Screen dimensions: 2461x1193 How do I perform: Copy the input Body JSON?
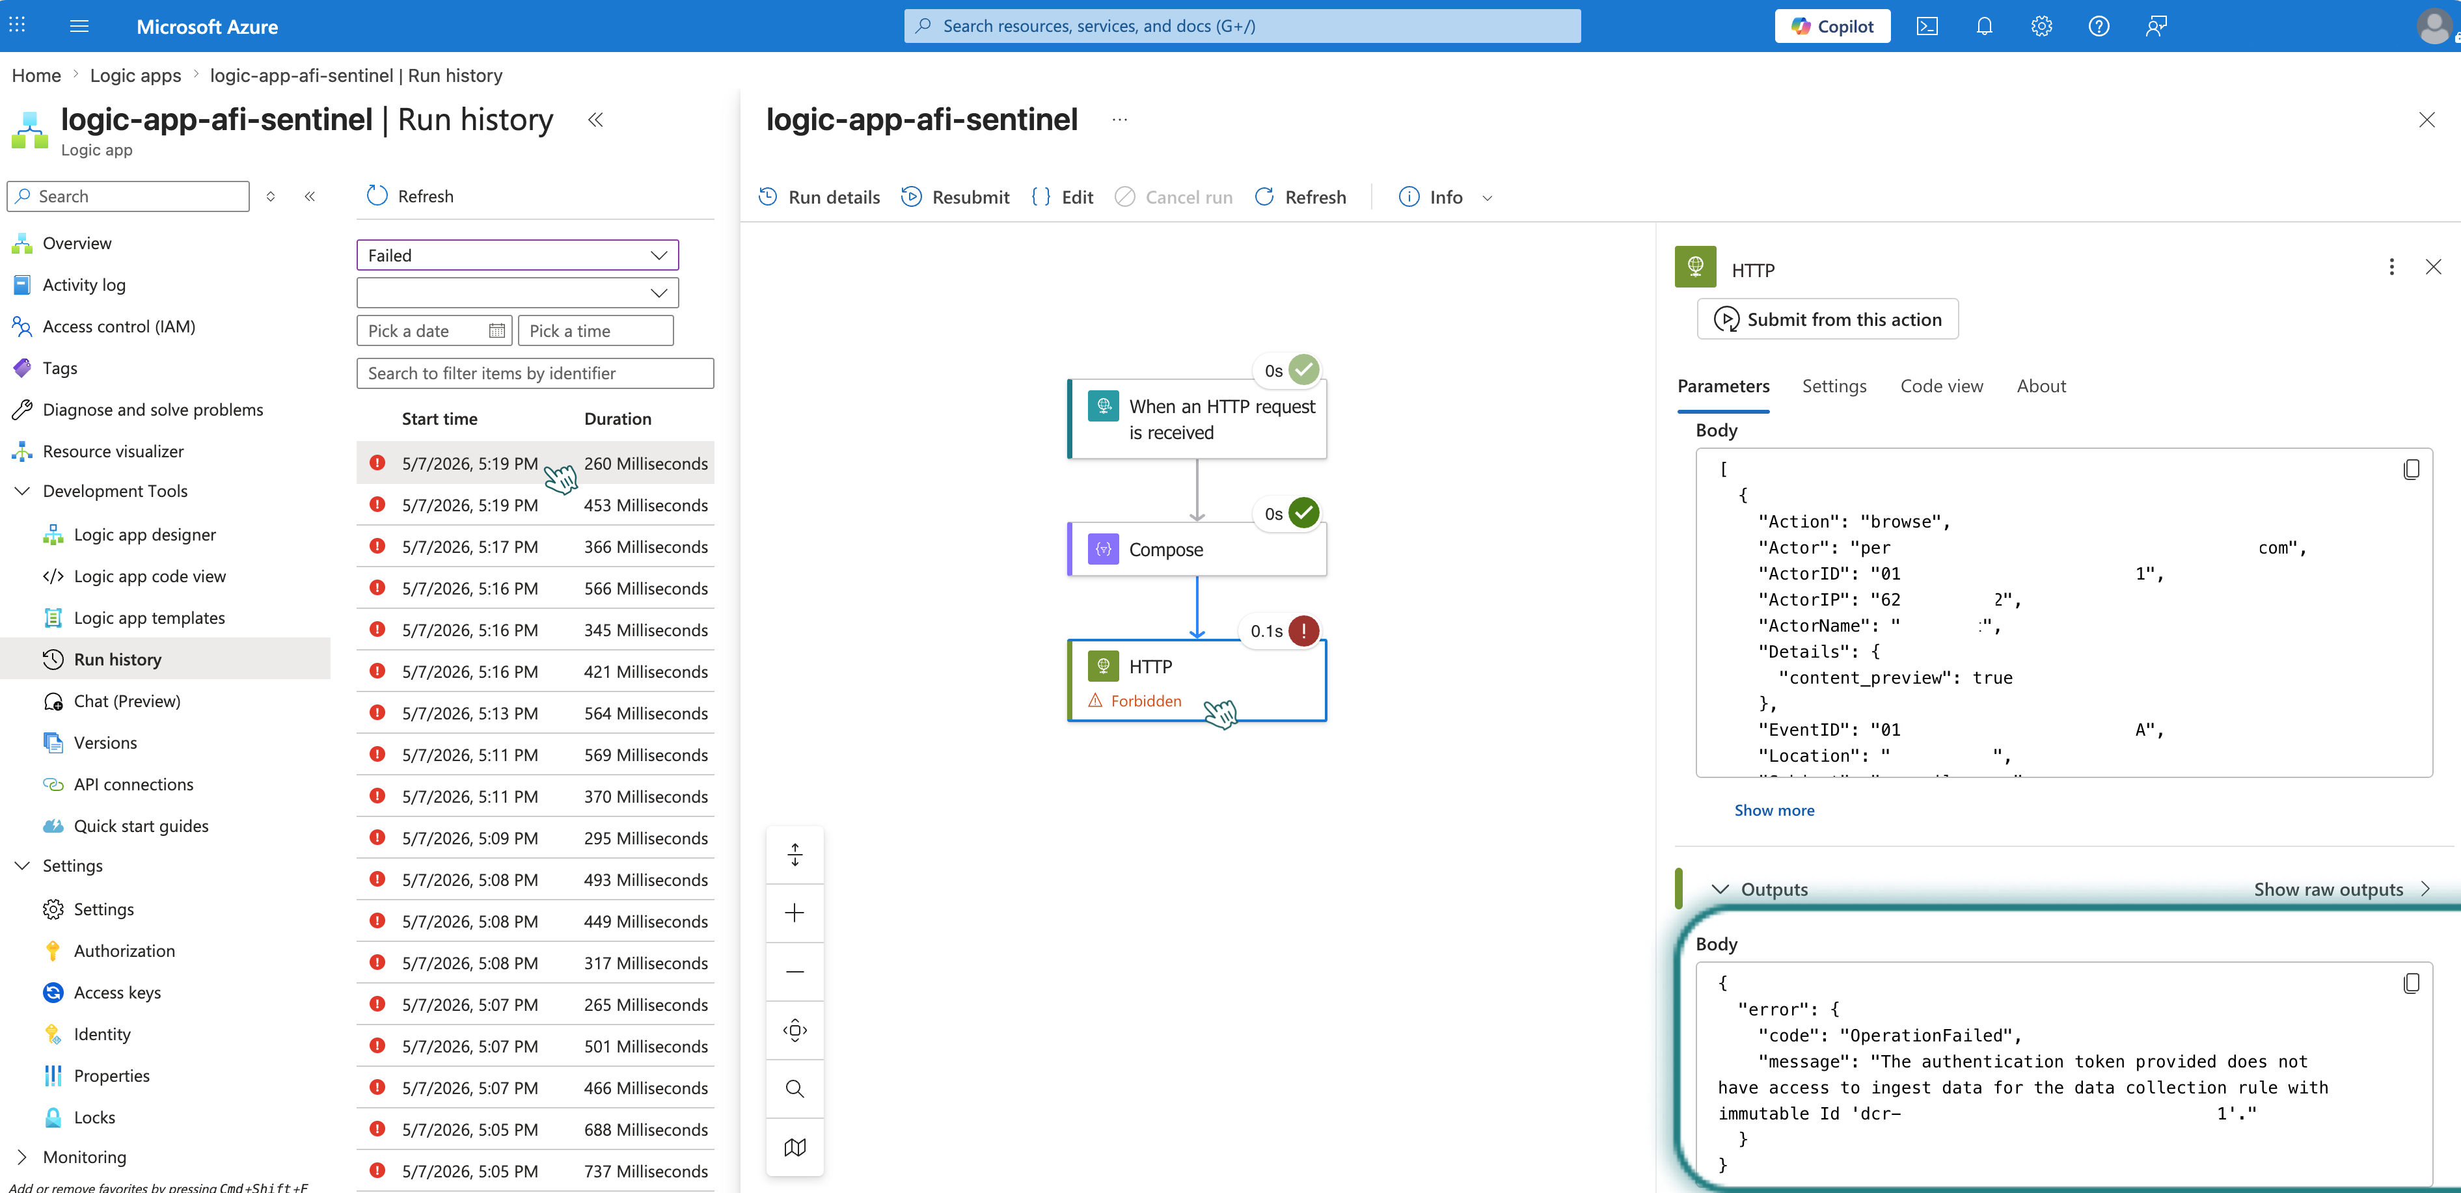2410,469
